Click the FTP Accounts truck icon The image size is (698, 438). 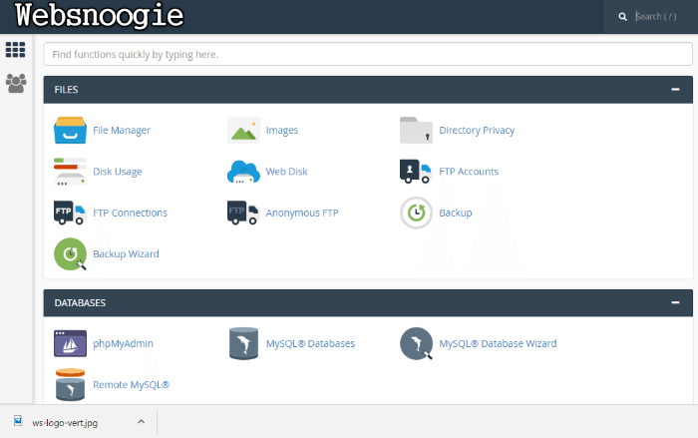pos(416,172)
